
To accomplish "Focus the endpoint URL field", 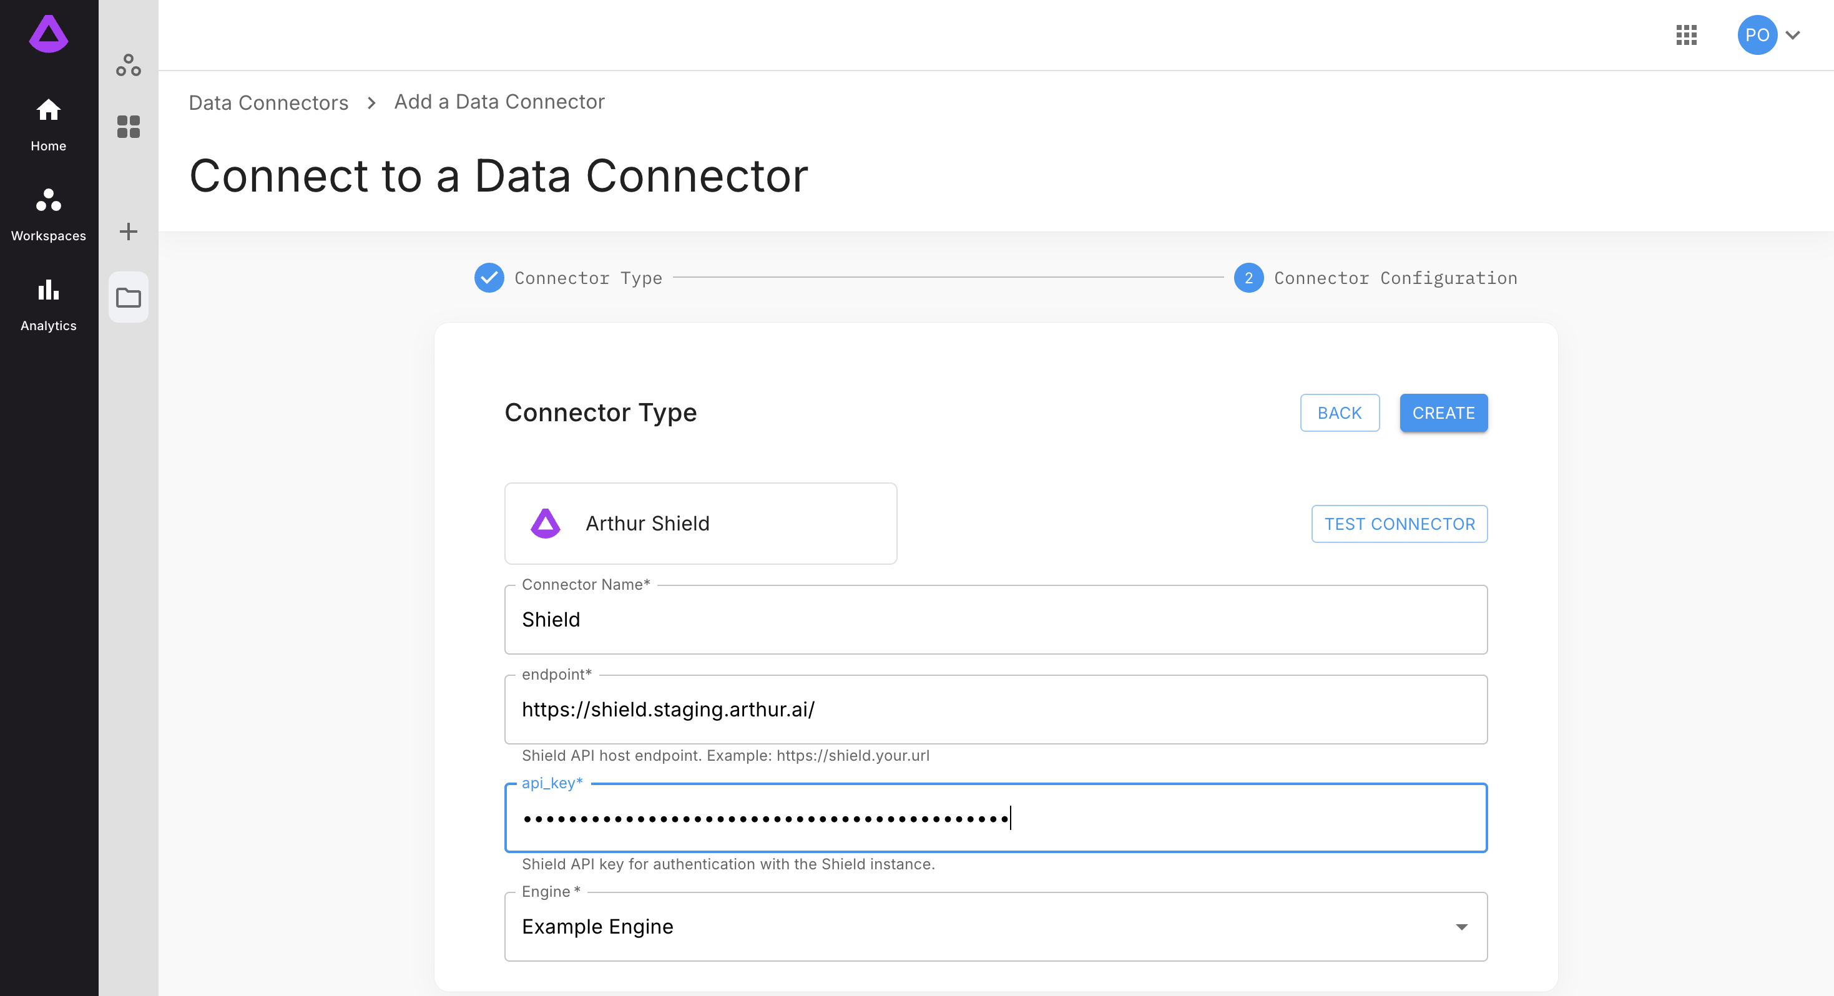I will [995, 709].
